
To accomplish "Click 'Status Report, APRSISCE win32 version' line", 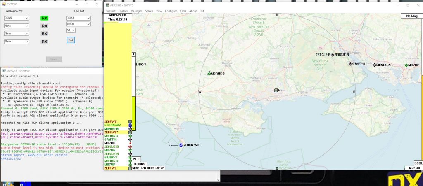I will 34,155.
